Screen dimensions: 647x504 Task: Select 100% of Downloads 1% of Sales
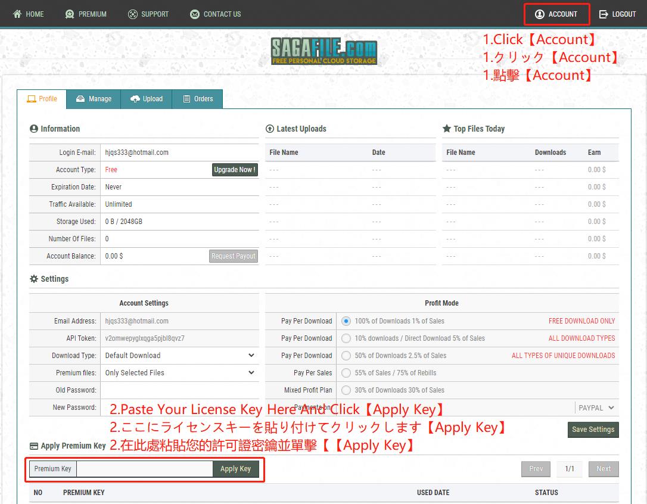[x=346, y=321]
